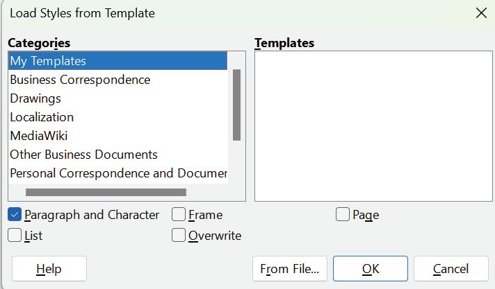Tick the List checkbox
The width and height of the screenshot is (495, 289).
(15, 236)
